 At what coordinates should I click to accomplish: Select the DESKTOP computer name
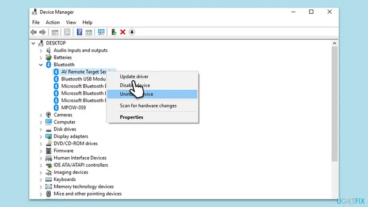(x=56, y=43)
